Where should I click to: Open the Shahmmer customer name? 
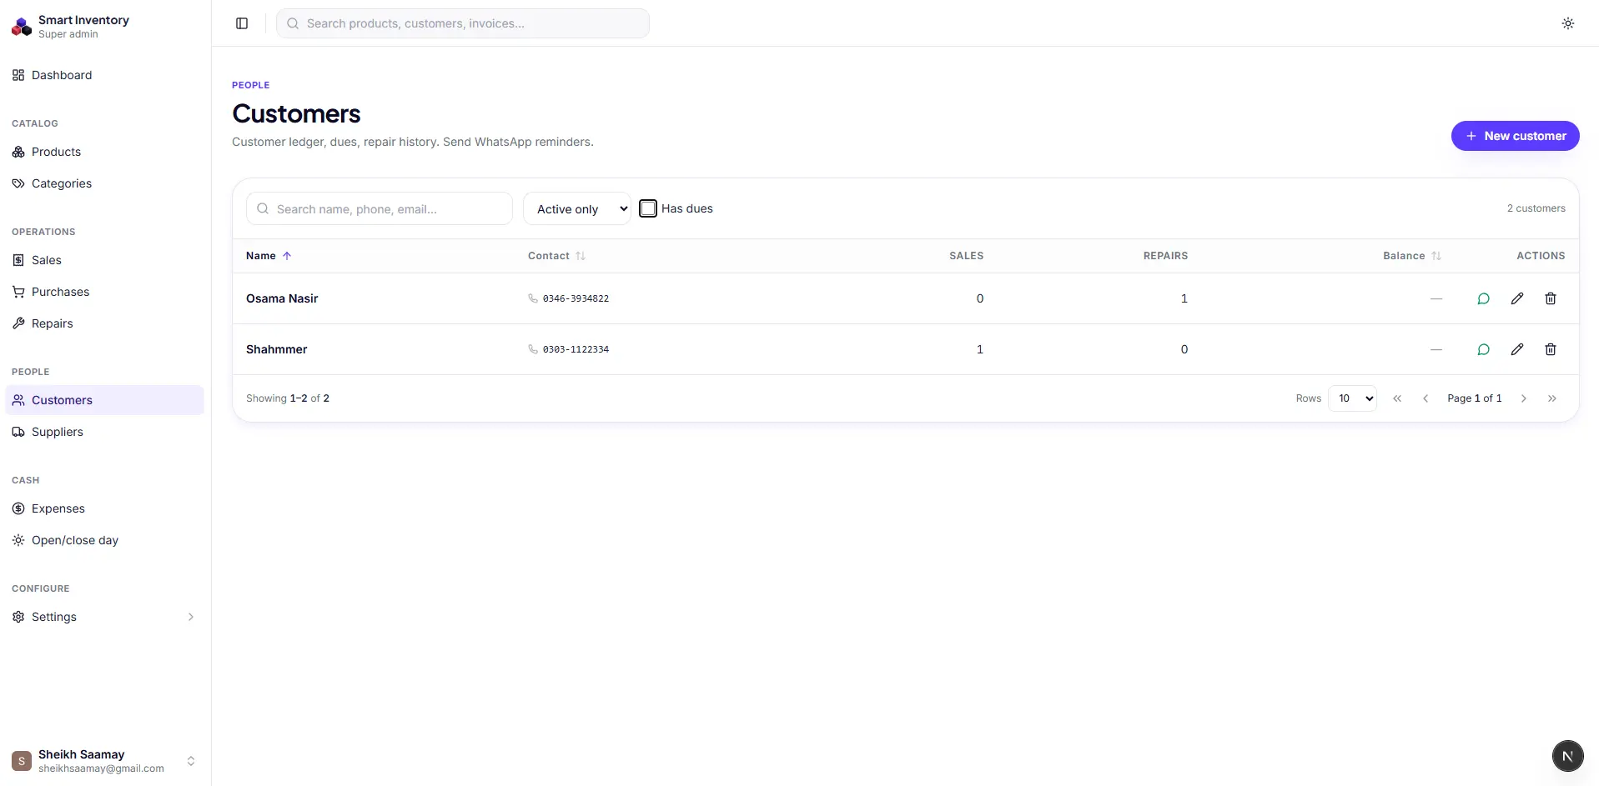276,349
